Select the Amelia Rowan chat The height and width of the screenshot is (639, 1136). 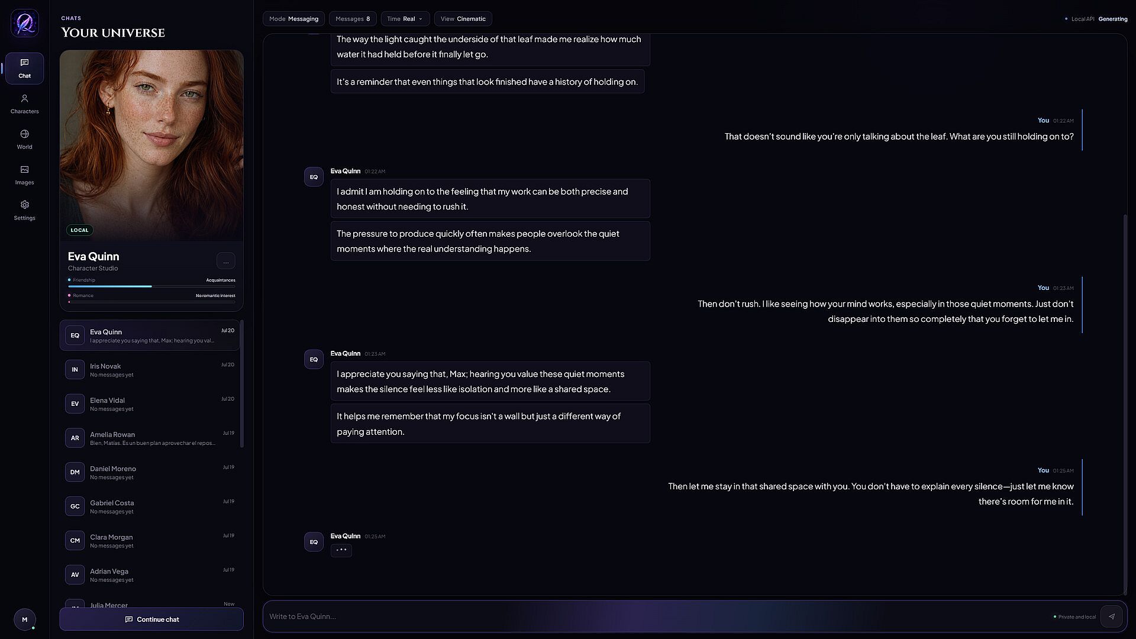[x=150, y=438]
